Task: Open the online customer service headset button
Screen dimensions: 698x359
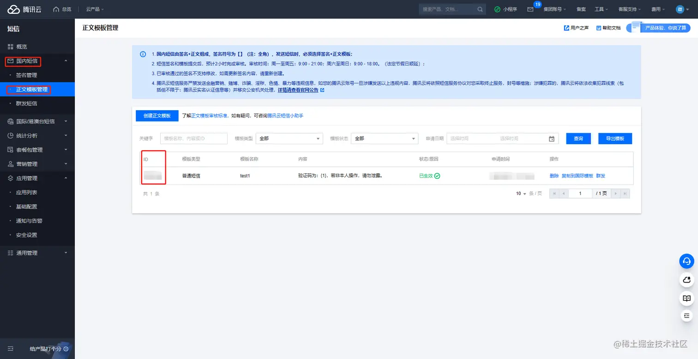Action: coord(687,261)
